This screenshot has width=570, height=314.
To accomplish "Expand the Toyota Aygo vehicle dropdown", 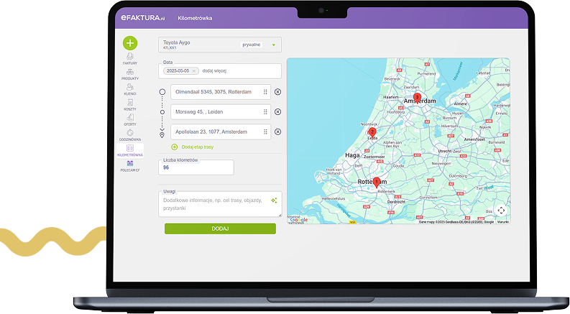I will point(274,45).
